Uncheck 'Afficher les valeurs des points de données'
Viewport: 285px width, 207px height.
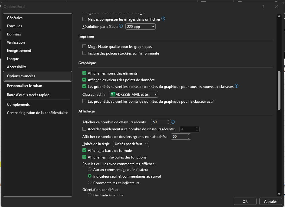(84, 80)
